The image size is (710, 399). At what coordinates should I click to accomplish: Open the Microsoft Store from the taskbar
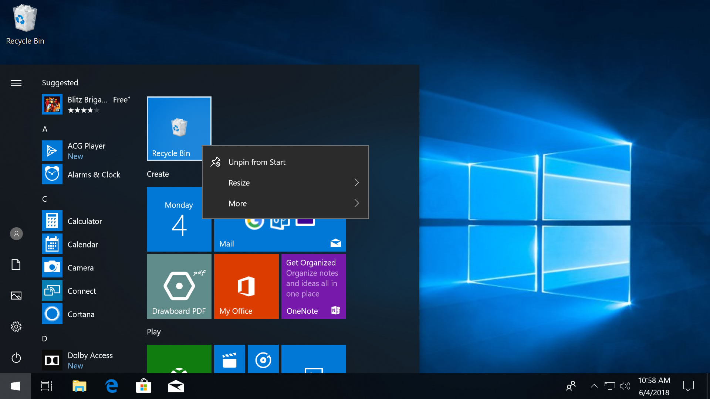coord(143,386)
